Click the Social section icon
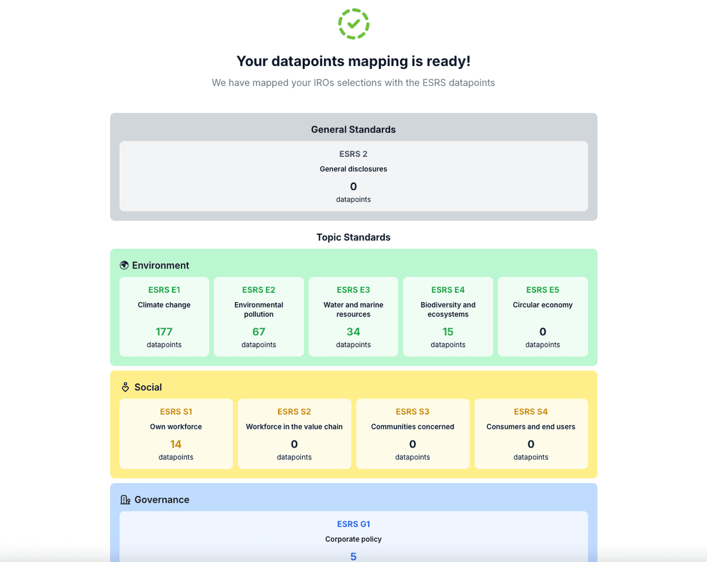The image size is (707, 562). coord(125,387)
